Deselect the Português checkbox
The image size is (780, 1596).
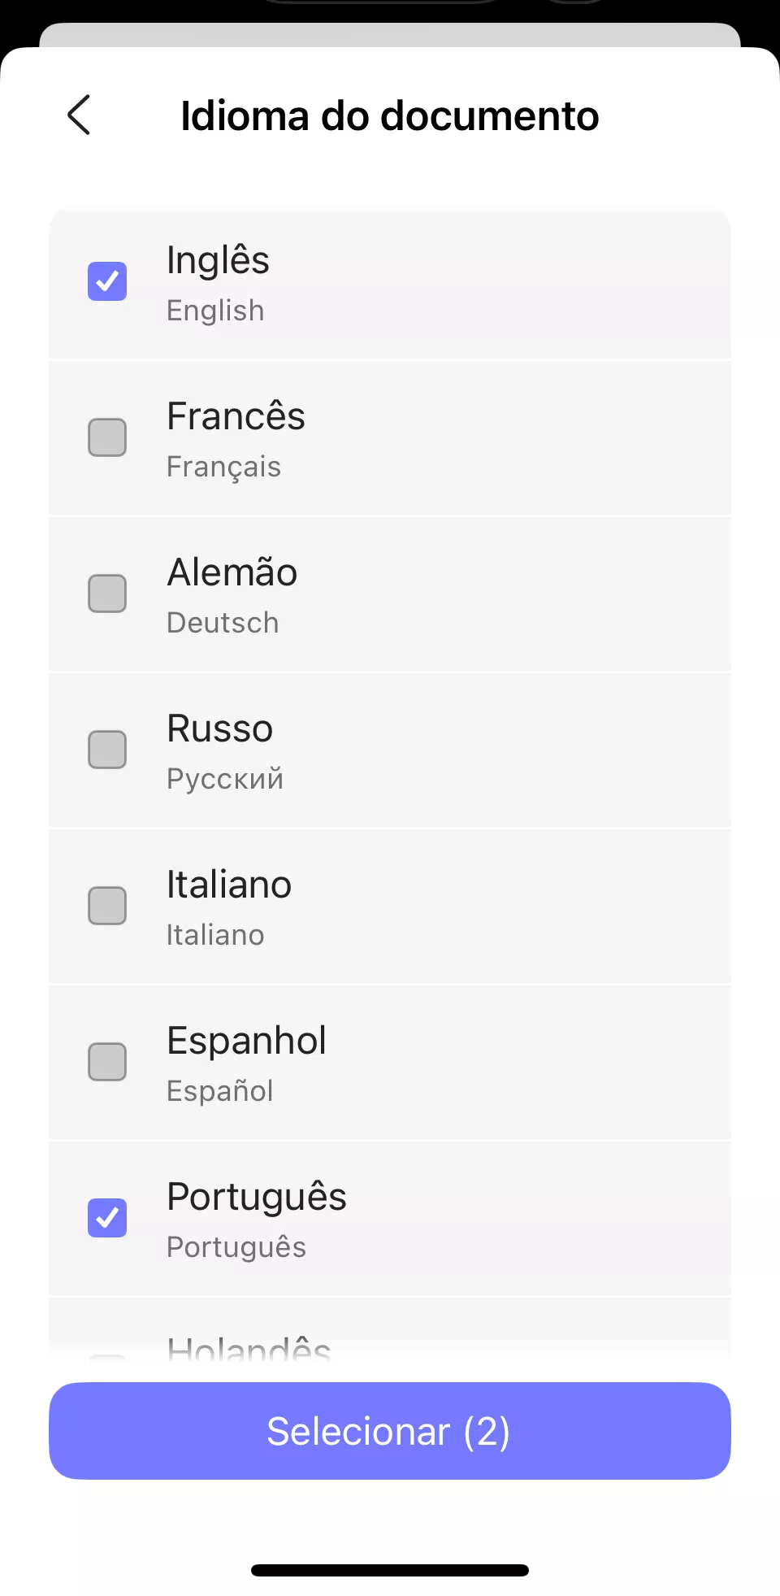107,1218
